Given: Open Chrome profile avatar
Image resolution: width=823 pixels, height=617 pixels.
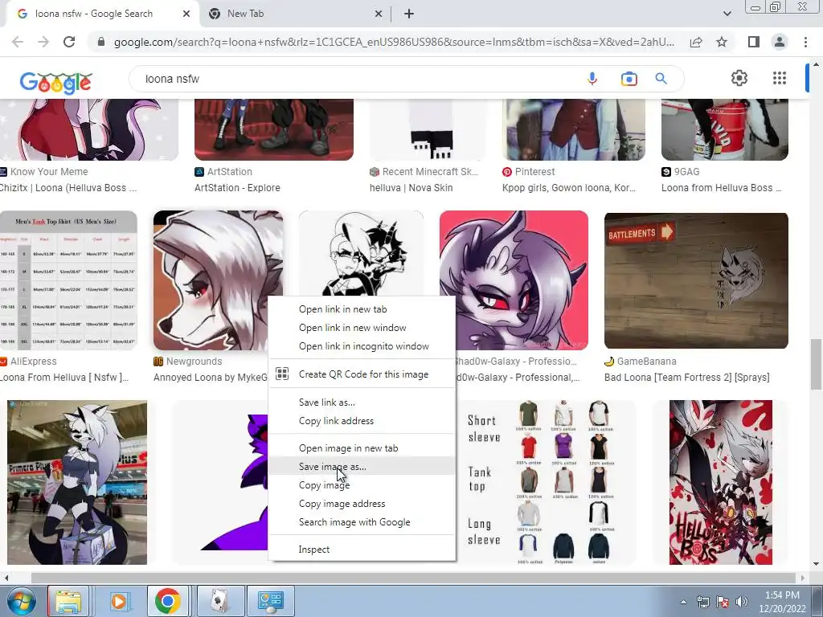Looking at the screenshot, I should tap(780, 42).
